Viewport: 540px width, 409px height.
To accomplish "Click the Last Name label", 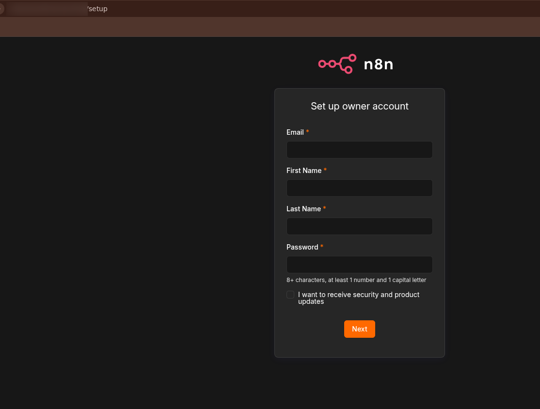I will [x=303, y=209].
